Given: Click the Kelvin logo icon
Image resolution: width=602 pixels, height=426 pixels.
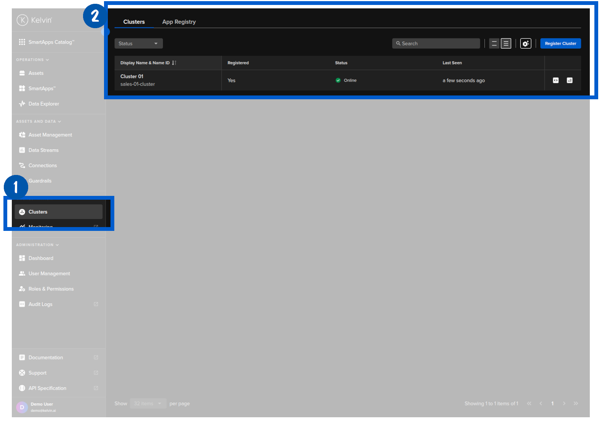Looking at the screenshot, I should point(22,20).
